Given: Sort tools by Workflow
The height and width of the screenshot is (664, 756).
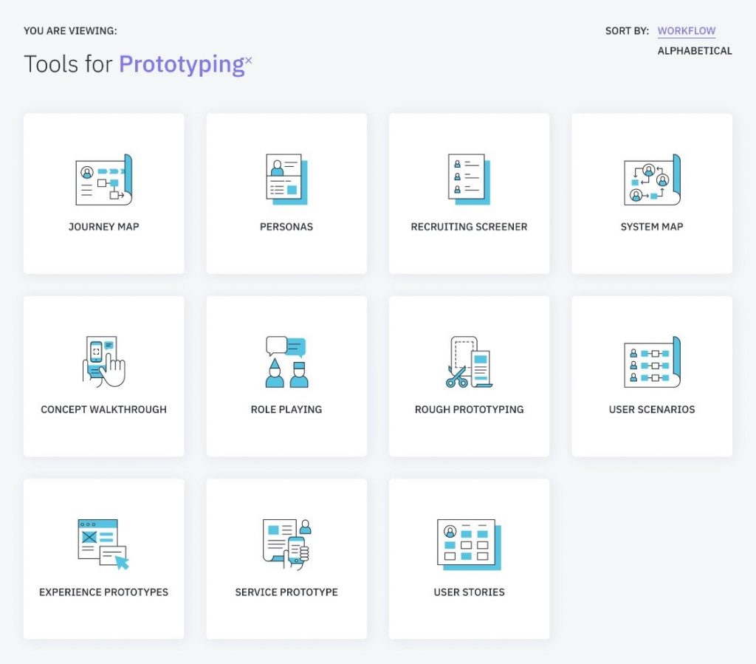Looking at the screenshot, I should (x=686, y=31).
